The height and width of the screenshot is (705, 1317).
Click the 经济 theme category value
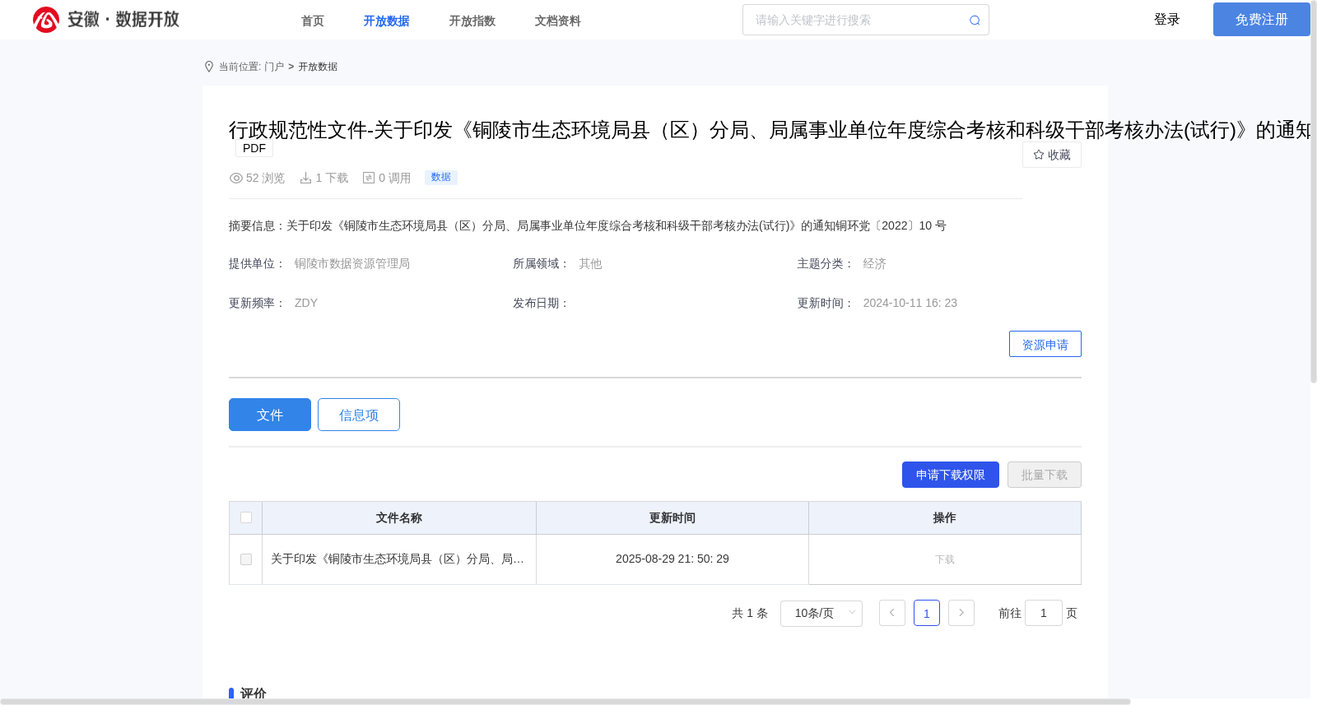[875, 264]
